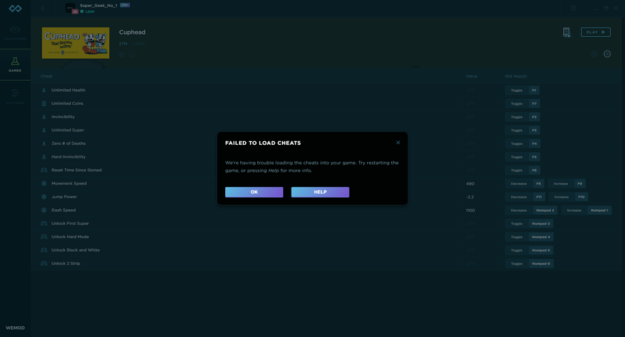Click the Toggle hotkey for Unlimited Coins
This screenshot has height=337, width=625.
[x=516, y=104]
